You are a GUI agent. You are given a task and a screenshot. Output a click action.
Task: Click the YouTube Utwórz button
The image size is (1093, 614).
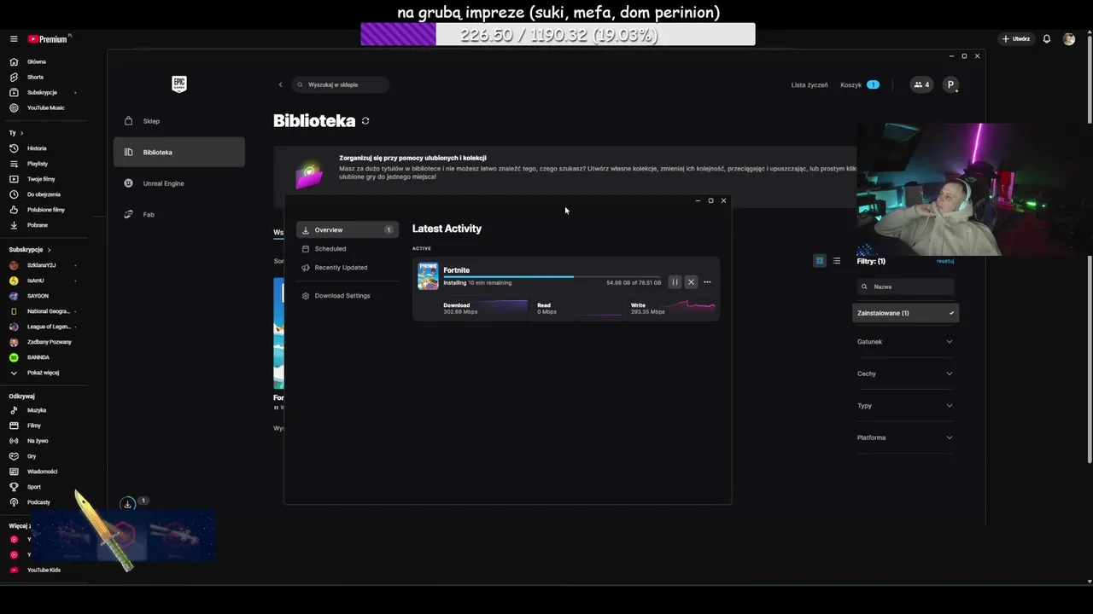click(x=1016, y=39)
